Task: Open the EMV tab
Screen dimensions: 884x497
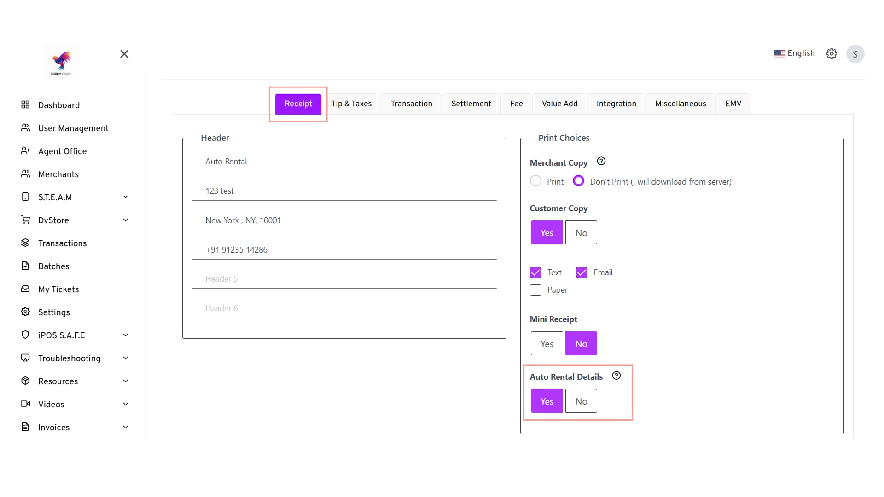Action: (x=733, y=104)
